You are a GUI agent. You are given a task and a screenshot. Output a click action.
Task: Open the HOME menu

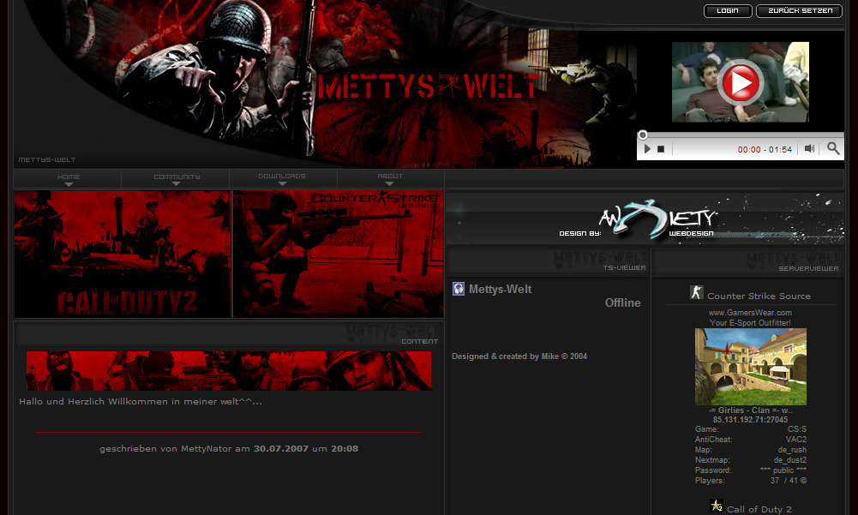[x=69, y=178]
